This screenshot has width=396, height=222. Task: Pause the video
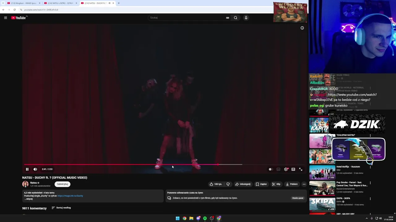[27, 169]
